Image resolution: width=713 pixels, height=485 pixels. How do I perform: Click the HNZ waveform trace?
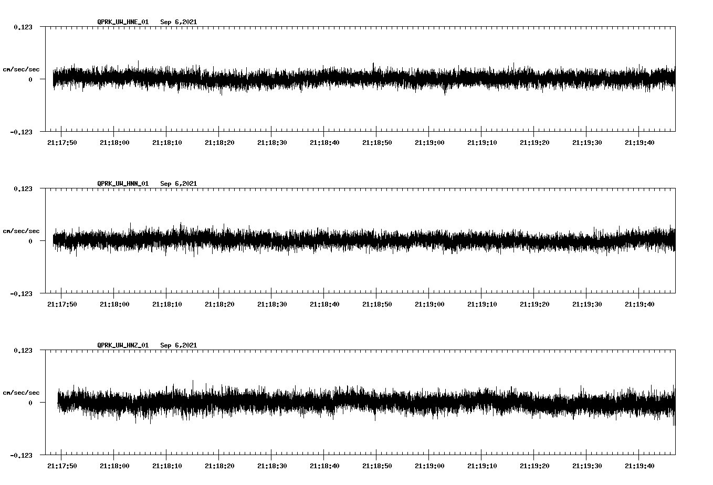(366, 402)
